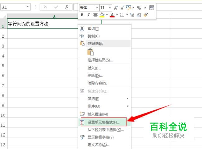Choose 插入批注(M) menu entry
Image resolution: width=202 pixels, height=149 pixels.
pos(105,114)
